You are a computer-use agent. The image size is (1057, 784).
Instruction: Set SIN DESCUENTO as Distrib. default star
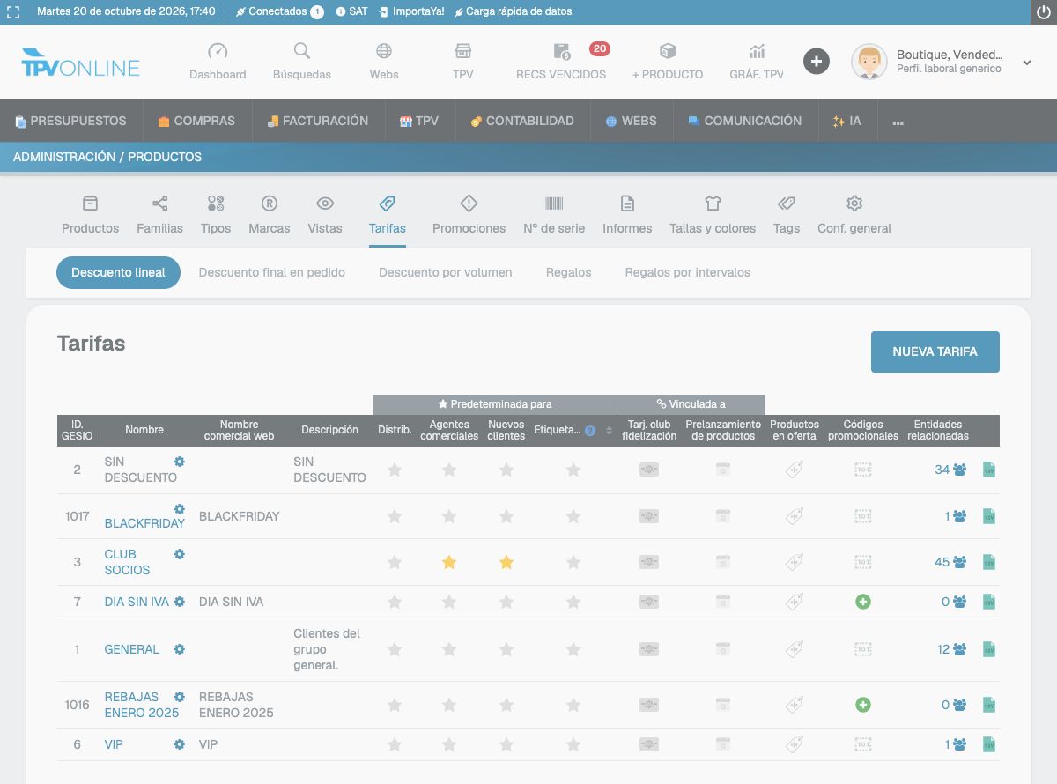click(x=395, y=470)
